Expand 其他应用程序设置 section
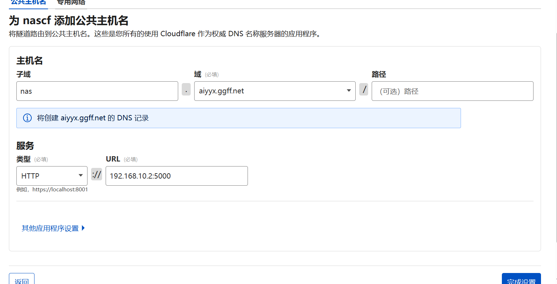Image resolution: width=557 pixels, height=284 pixels. click(x=50, y=228)
